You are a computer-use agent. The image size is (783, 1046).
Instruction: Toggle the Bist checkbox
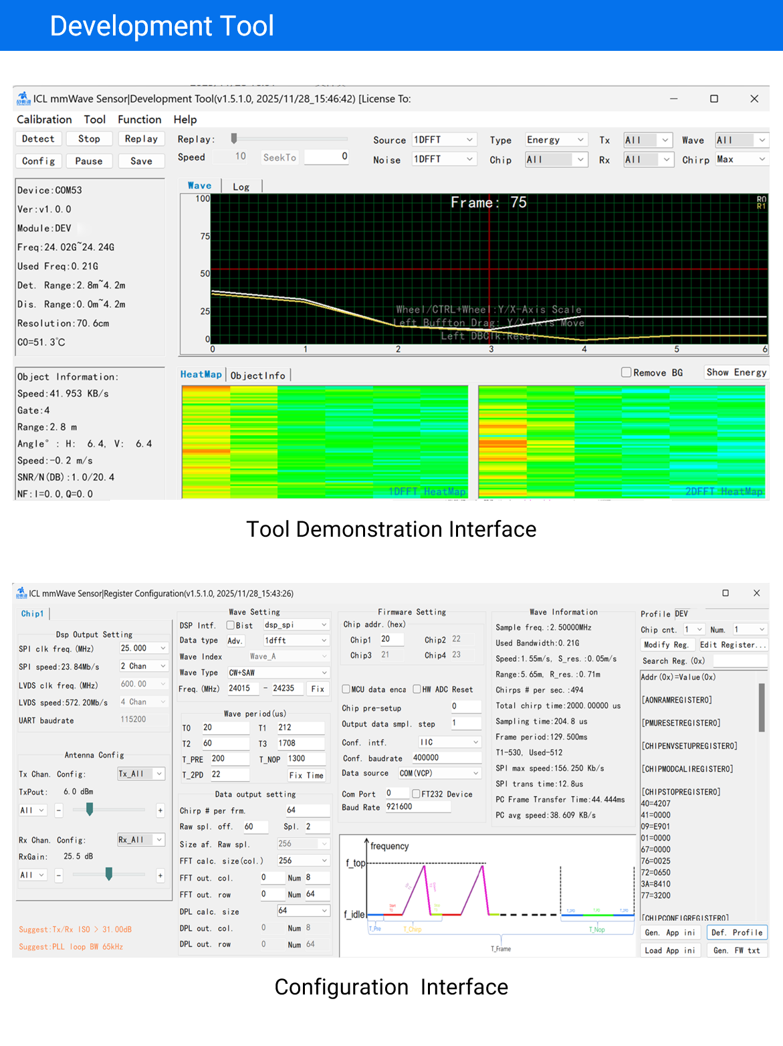[230, 625]
